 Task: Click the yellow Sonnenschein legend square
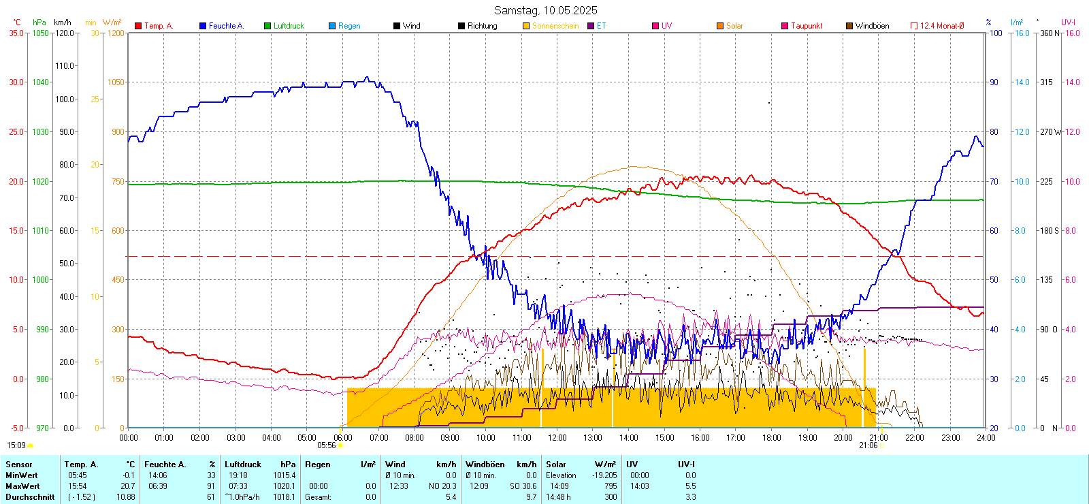(526, 26)
